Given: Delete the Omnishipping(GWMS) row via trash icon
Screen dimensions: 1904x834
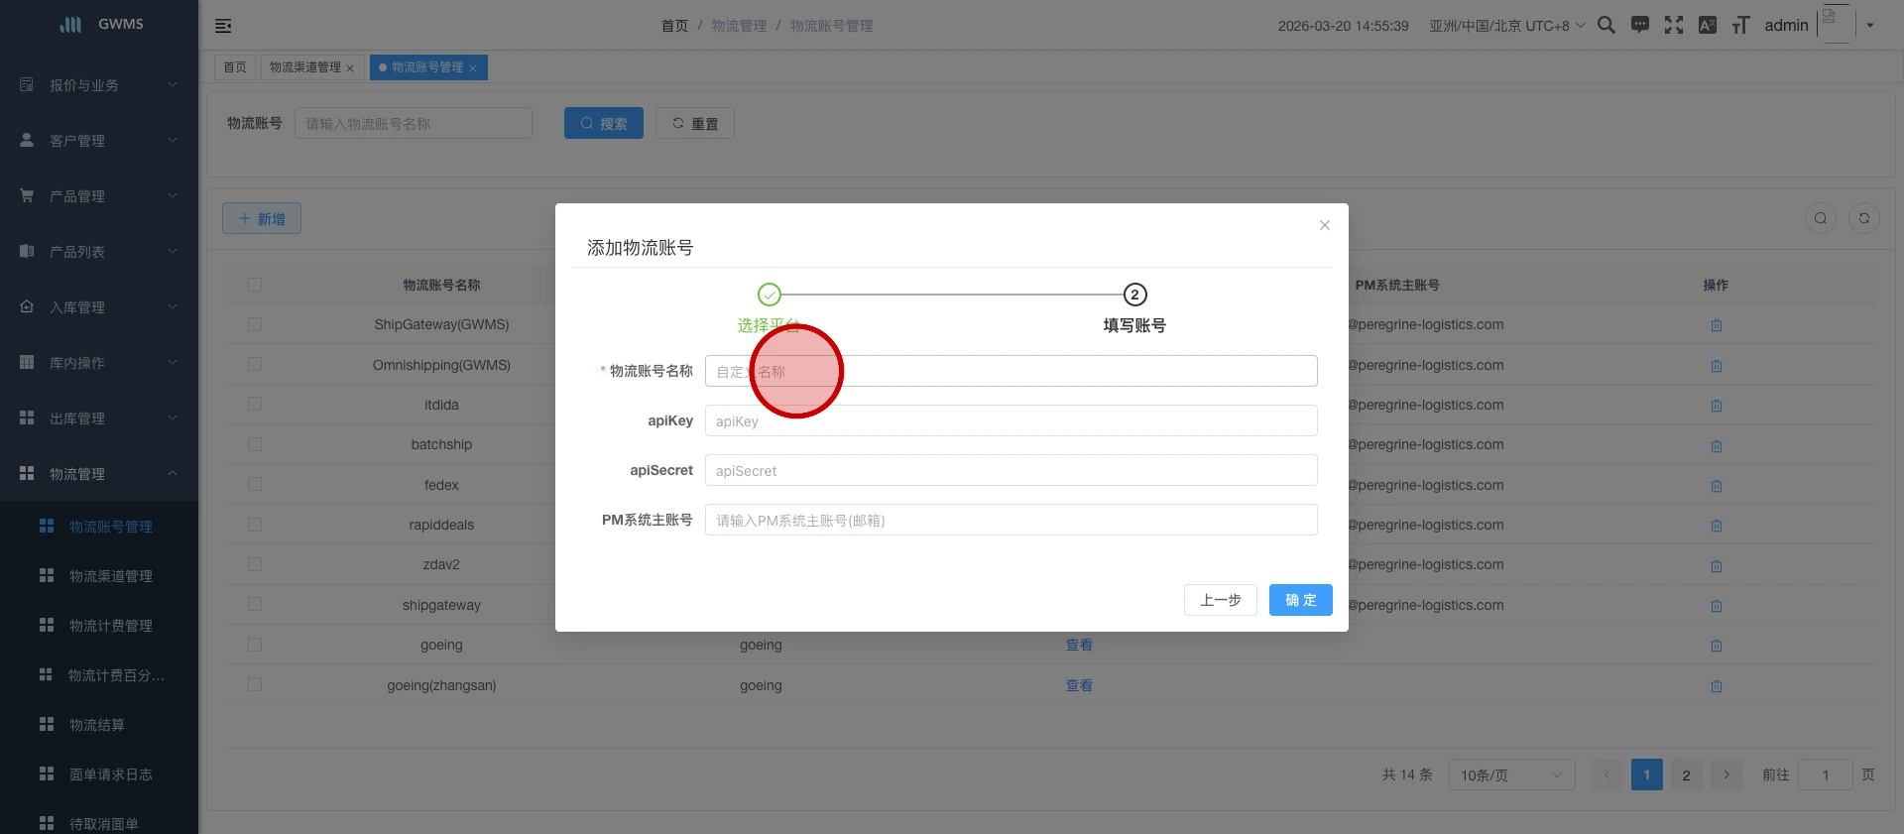Looking at the screenshot, I should (1717, 366).
